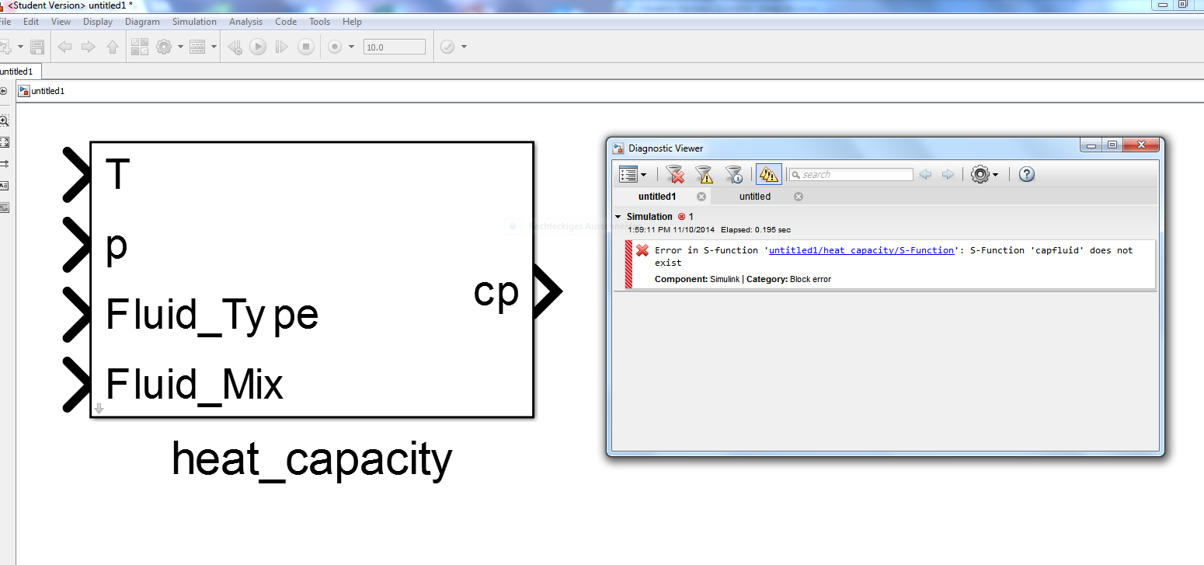Click the simulation stop time field
The width and height of the screenshot is (1204, 565).
[394, 47]
